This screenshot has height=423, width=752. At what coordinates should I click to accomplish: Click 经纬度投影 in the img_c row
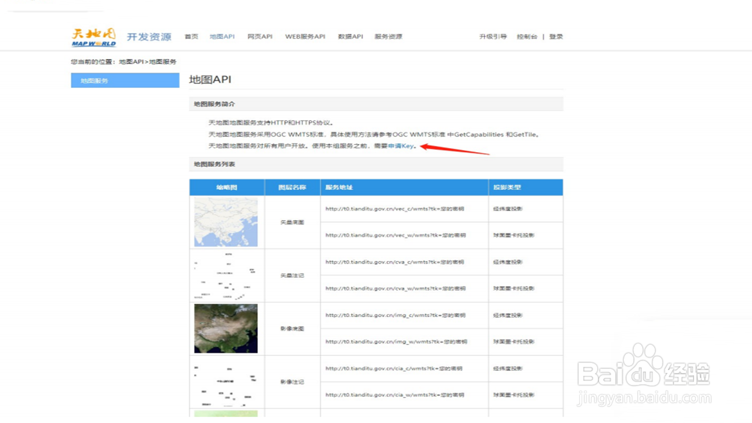(508, 315)
